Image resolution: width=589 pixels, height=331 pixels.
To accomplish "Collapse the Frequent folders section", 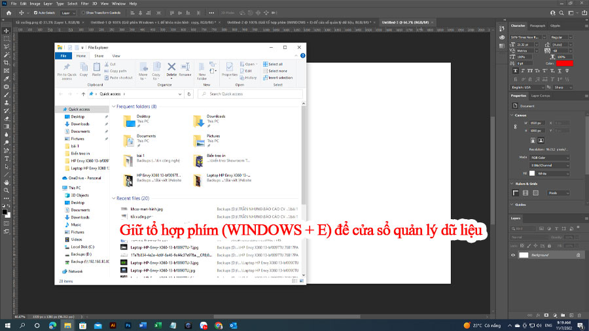I will pyautogui.click(x=113, y=107).
